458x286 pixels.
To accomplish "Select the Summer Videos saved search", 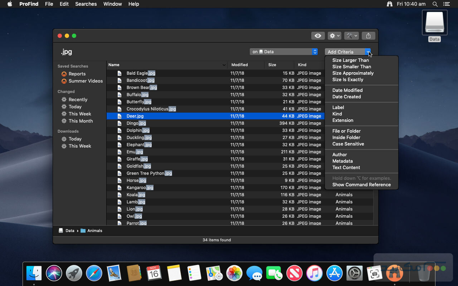I will coord(85,81).
